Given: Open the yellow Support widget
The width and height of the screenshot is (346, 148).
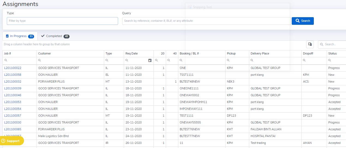Looking at the screenshot, I should pos(12,141).
